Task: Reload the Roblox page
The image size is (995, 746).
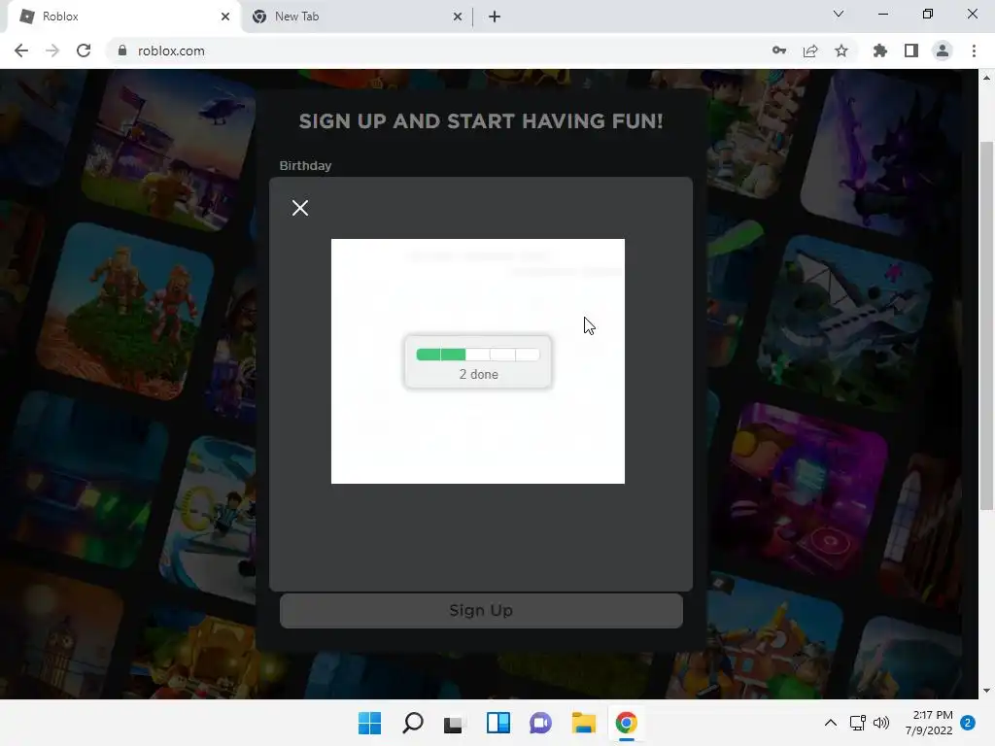Action: click(84, 51)
